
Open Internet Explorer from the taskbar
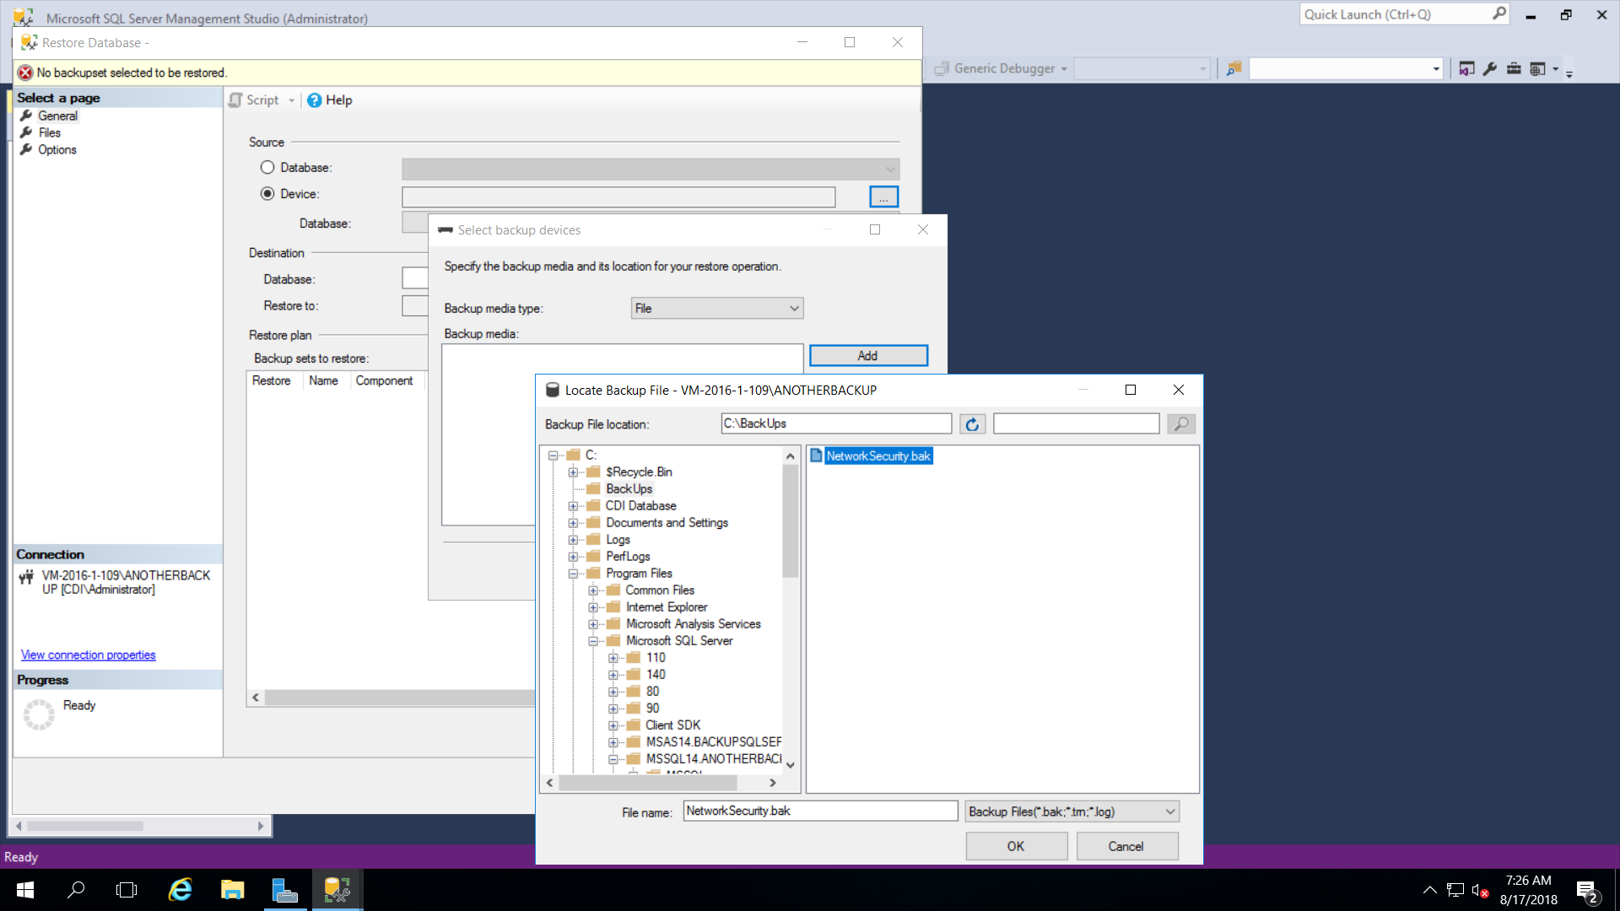click(181, 890)
